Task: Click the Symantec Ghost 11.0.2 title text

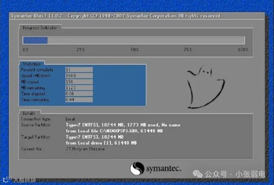Action: [37, 16]
